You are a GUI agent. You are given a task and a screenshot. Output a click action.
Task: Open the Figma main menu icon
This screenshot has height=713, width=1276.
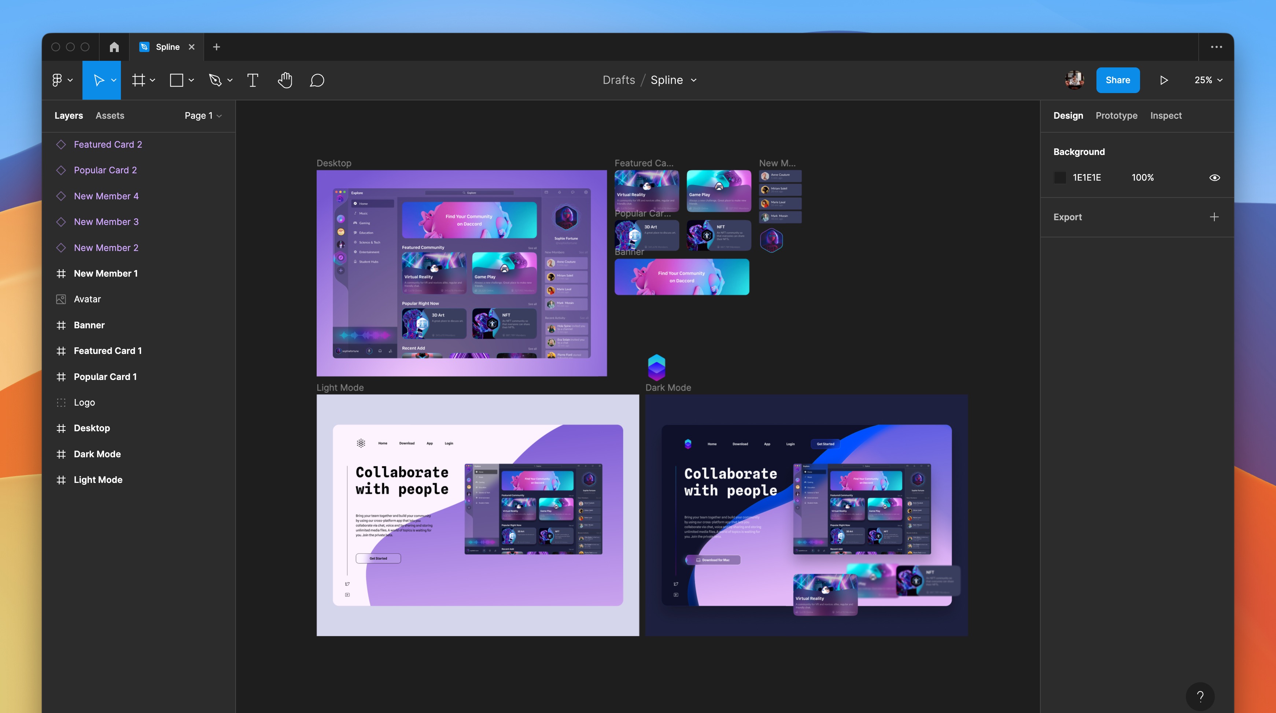58,80
